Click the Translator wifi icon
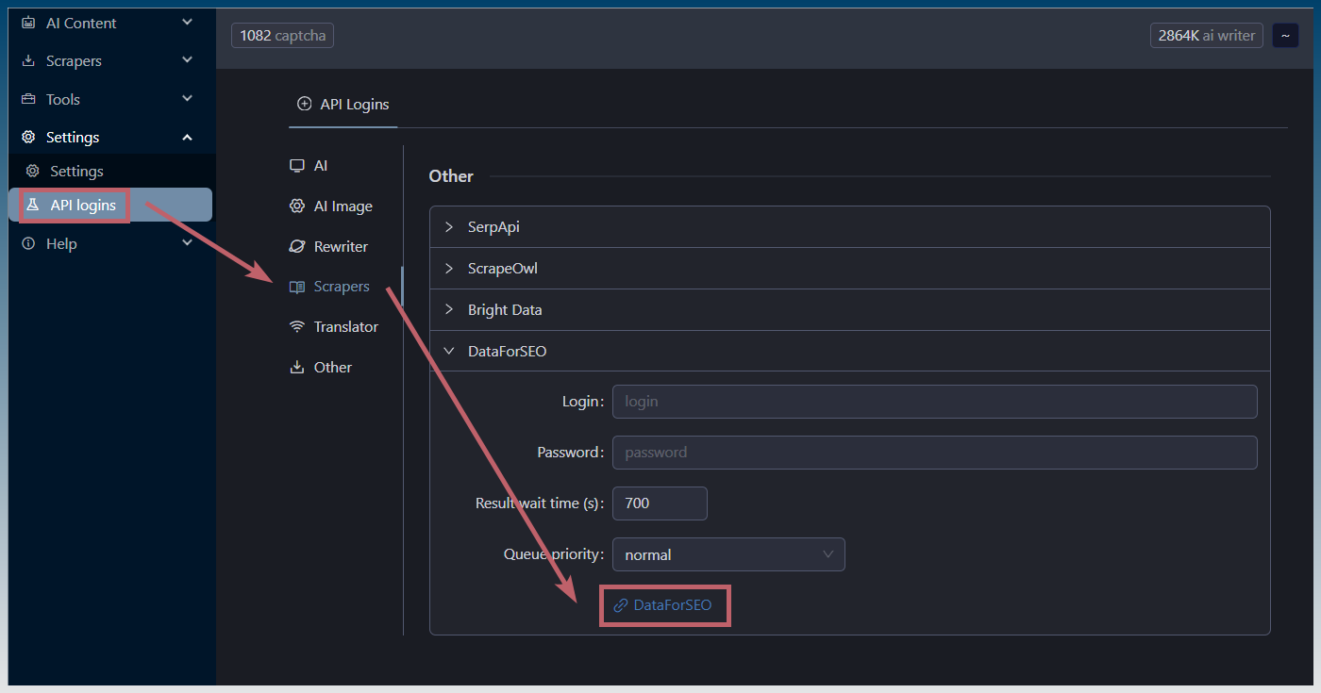Image resolution: width=1321 pixels, height=693 pixels. point(297,327)
